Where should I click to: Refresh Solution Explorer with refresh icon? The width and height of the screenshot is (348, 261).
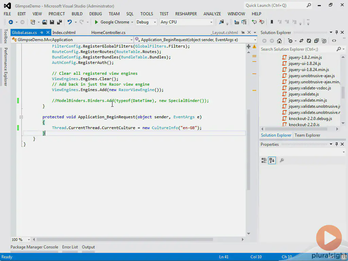[x=309, y=41]
